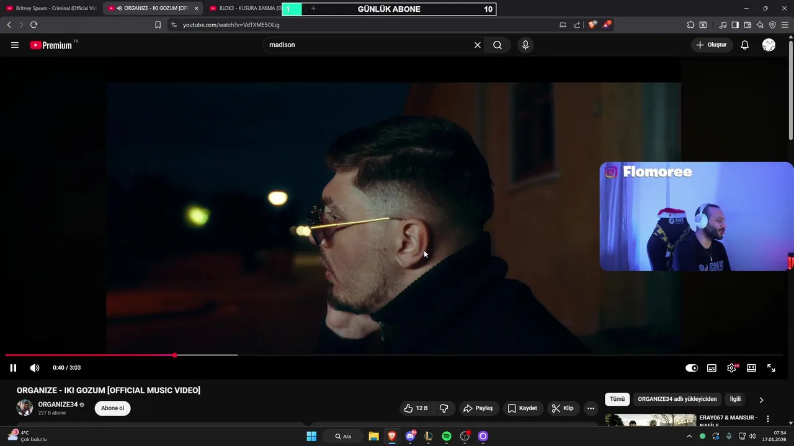
Task: Open more actions three-dot menu
Action: point(591,408)
